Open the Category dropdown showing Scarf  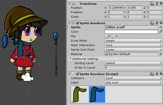[133, 78]
